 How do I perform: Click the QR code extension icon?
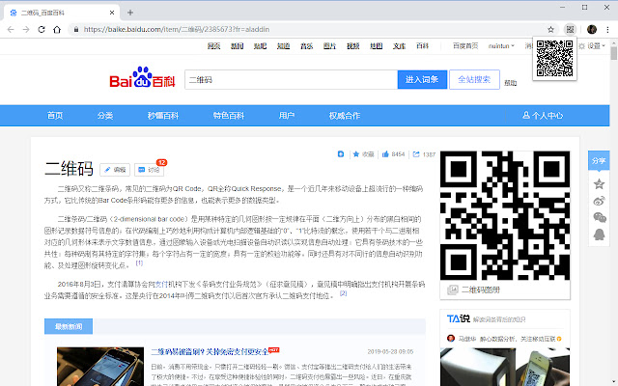[570, 29]
